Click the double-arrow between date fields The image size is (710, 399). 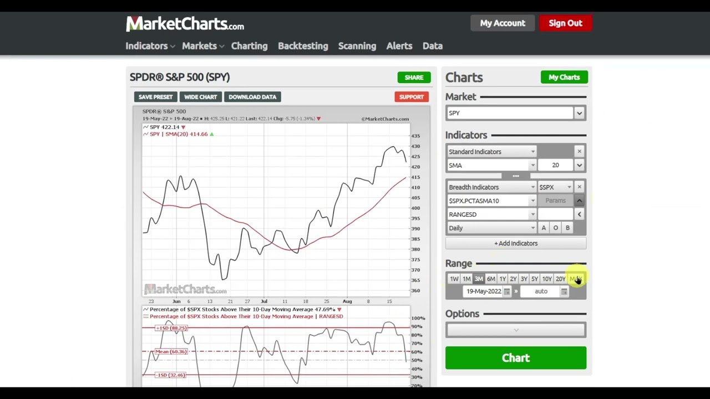516,291
